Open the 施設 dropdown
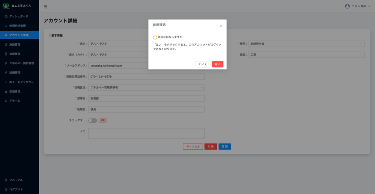Image resolution: width=375 pixels, height=194 pixels. click(306, 55)
